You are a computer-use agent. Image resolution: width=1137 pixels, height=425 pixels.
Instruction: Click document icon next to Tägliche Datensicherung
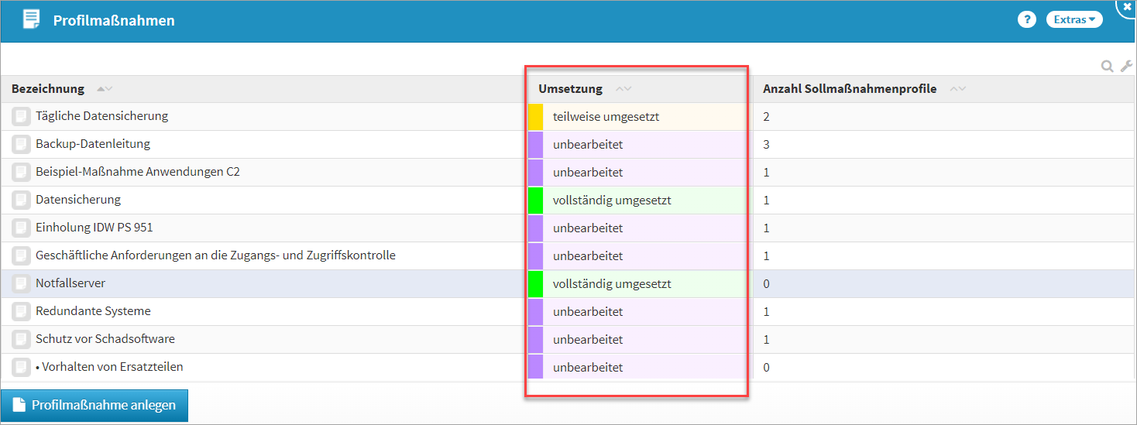22,117
